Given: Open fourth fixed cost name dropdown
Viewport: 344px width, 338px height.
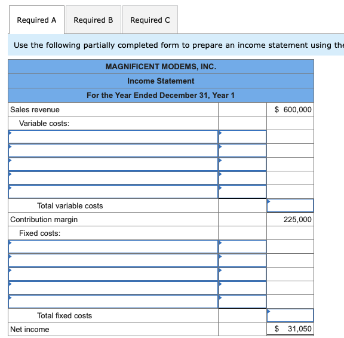Looking at the screenshot, I should (x=113, y=288).
